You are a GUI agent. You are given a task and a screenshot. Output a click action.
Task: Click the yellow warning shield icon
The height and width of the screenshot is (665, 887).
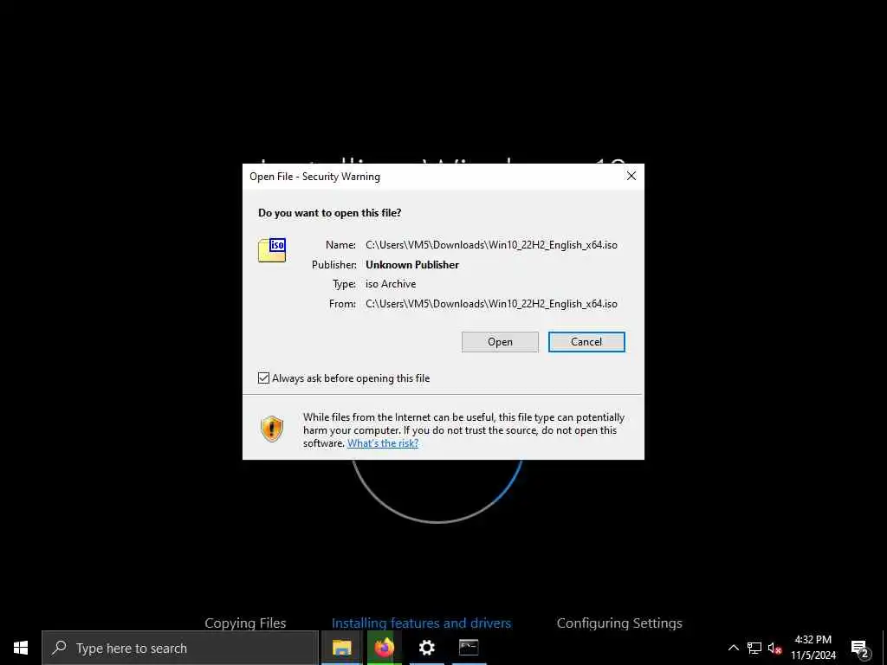(271, 429)
